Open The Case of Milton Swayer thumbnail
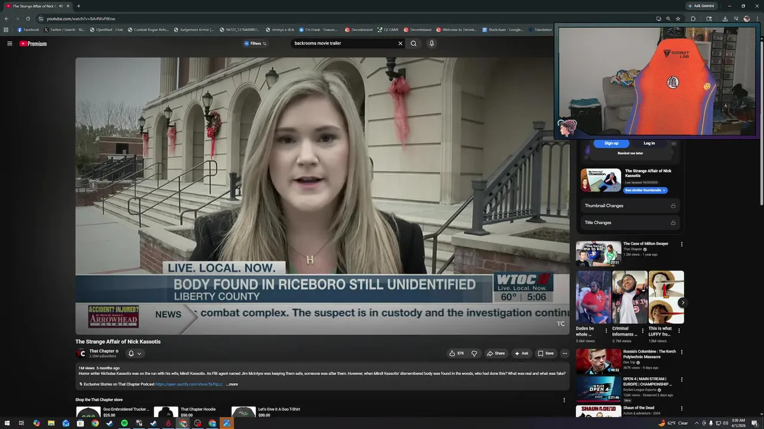Viewport: 764px width, 429px height. (598, 253)
